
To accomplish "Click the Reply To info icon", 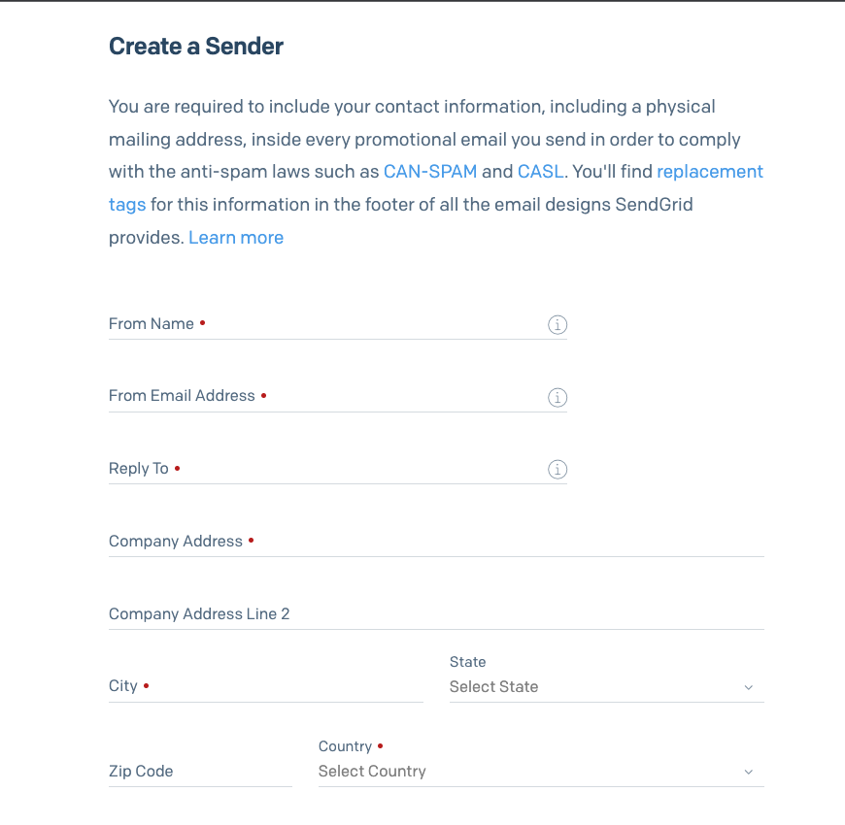I will point(558,470).
